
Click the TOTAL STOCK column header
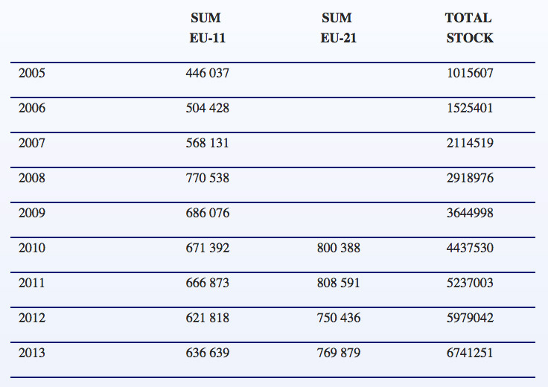(x=469, y=28)
